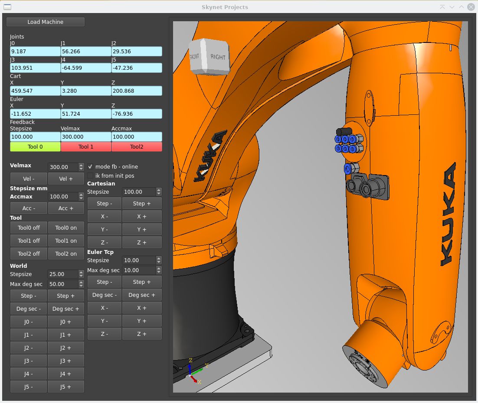Turn Tool0 off
Screen dimensions: 478x403
pyautogui.click(x=29, y=228)
